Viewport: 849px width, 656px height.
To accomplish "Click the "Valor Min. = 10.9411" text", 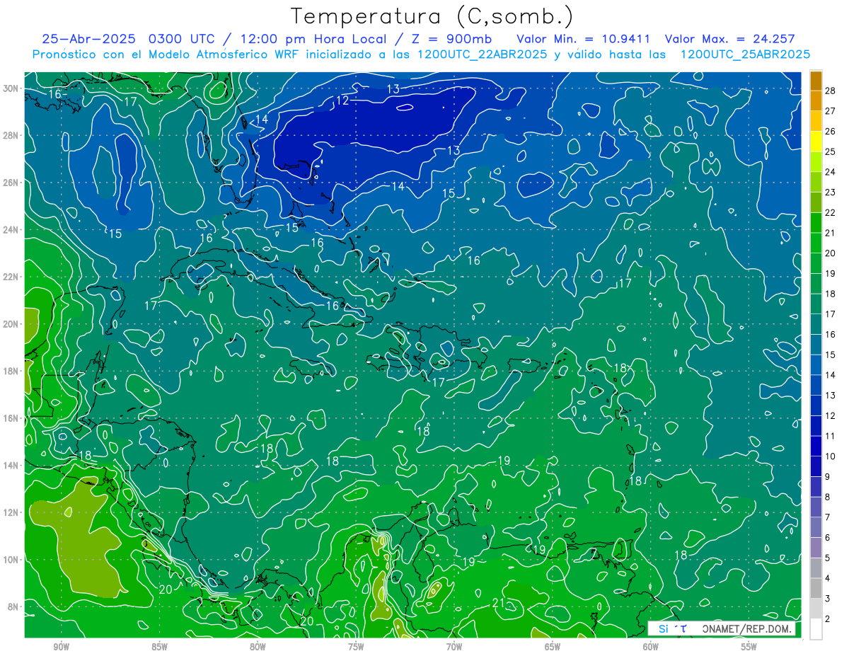I will pos(583,39).
